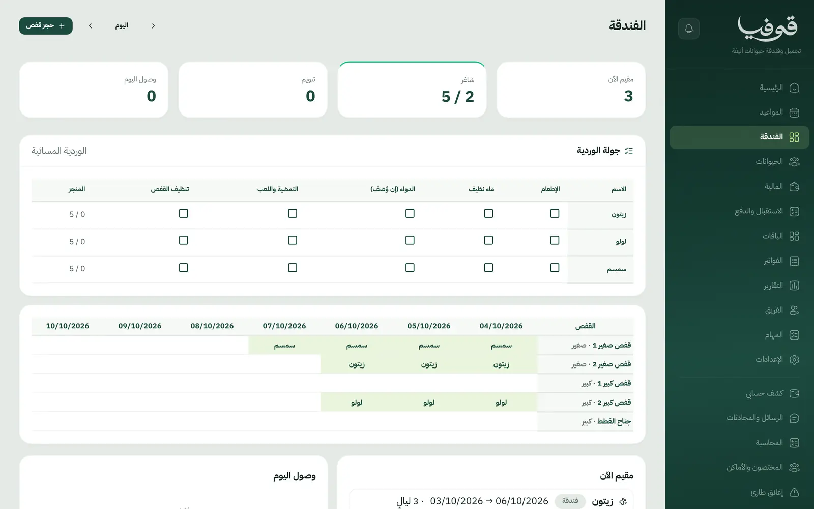Image resolution: width=814 pixels, height=509 pixels.
Task: Open the المهام tasks icon
Action: click(794, 335)
